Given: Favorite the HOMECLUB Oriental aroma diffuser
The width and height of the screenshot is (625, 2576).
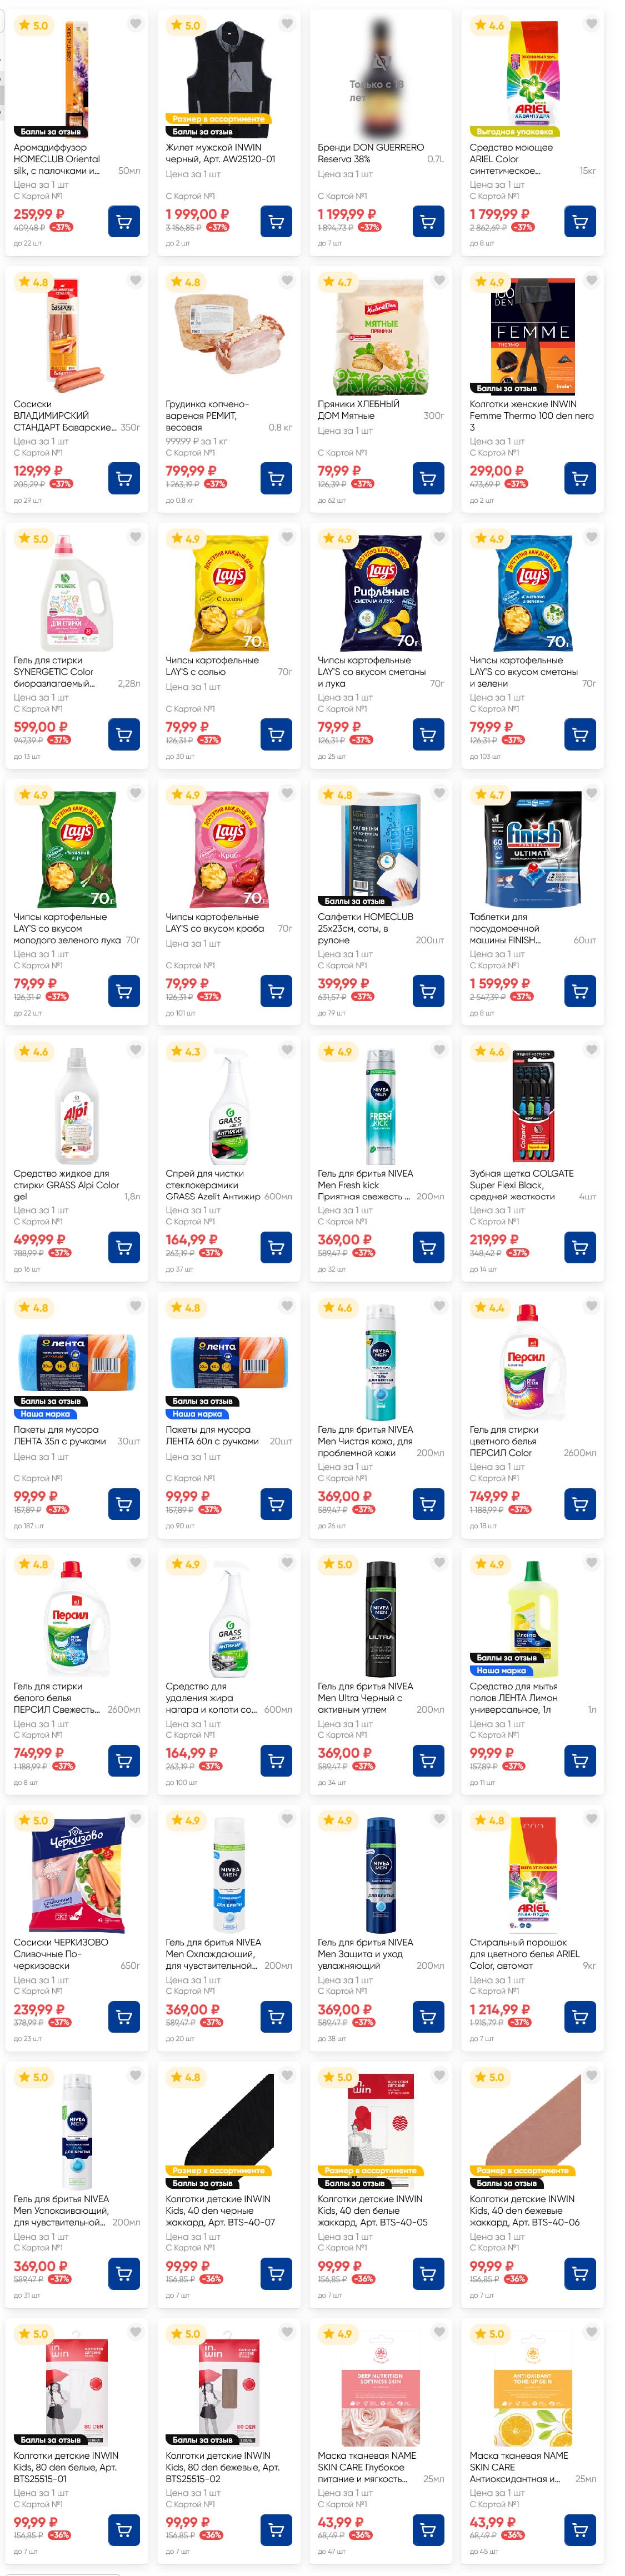Looking at the screenshot, I should (x=135, y=24).
